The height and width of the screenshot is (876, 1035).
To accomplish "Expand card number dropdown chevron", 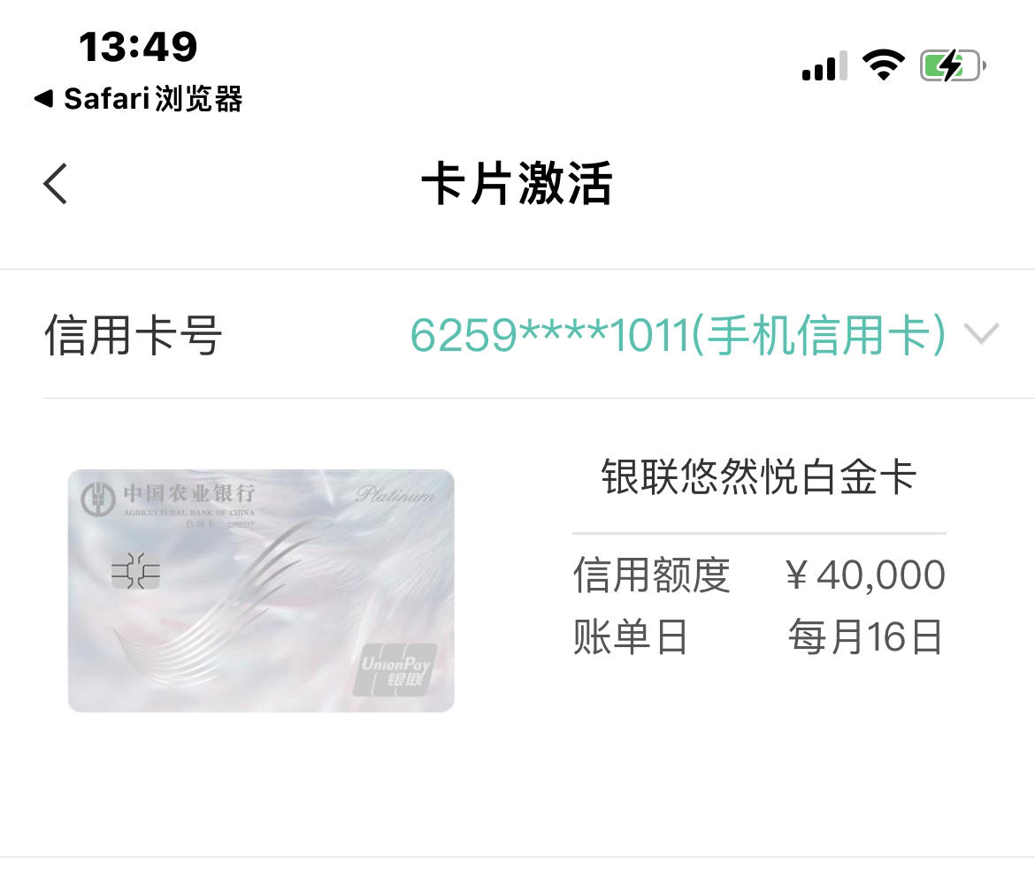I will (x=982, y=334).
